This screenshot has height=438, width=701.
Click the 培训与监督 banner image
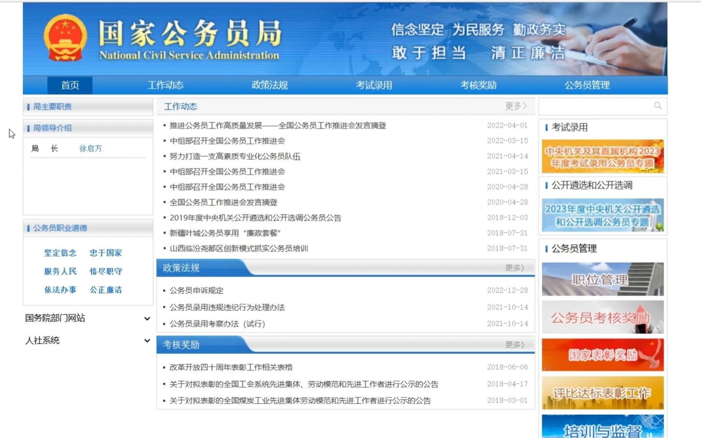[603, 427]
